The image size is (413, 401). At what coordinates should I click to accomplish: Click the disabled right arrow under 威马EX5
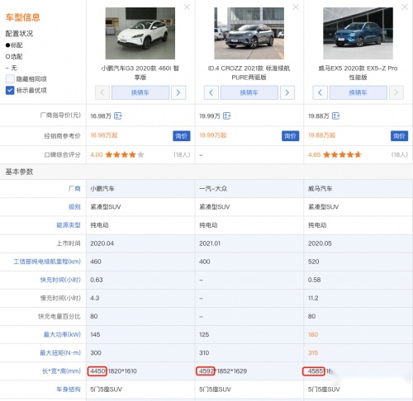[x=396, y=92]
